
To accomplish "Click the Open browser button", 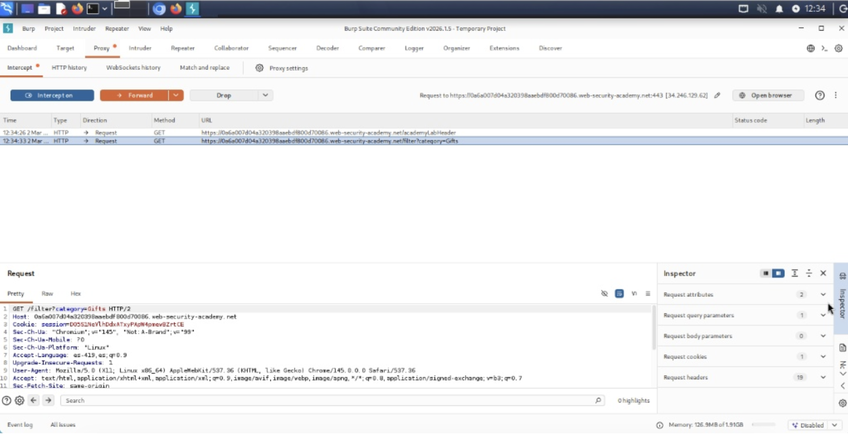I will coord(767,95).
